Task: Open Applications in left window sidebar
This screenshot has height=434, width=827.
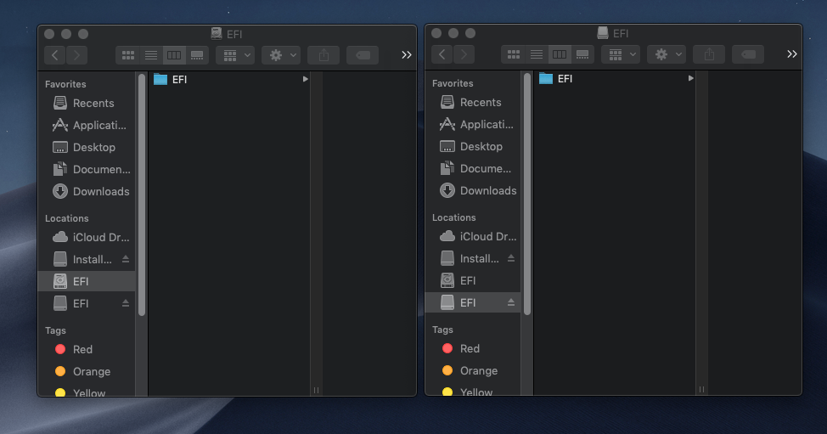Action: click(87, 126)
